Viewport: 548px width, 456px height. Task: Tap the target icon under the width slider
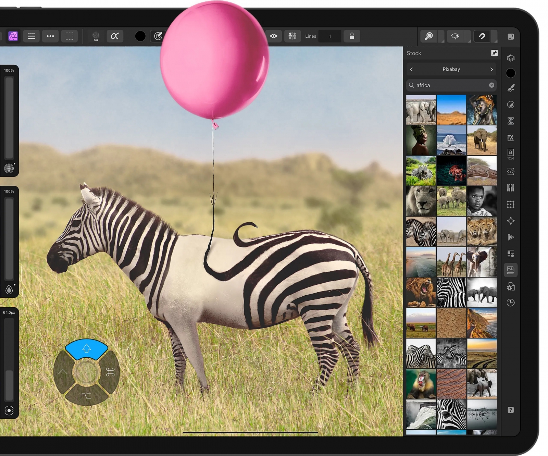[9, 410]
